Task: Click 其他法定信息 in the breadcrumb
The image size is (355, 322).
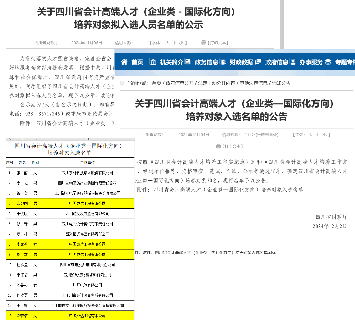Action: (x=254, y=83)
